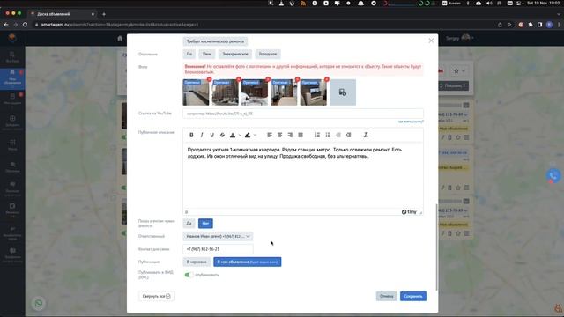The height and width of the screenshot is (317, 564).
Task: Apply italic formatting in the description editor
Action: point(202,135)
